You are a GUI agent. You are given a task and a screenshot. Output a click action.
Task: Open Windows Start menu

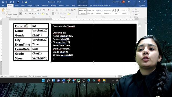coord(43,81)
